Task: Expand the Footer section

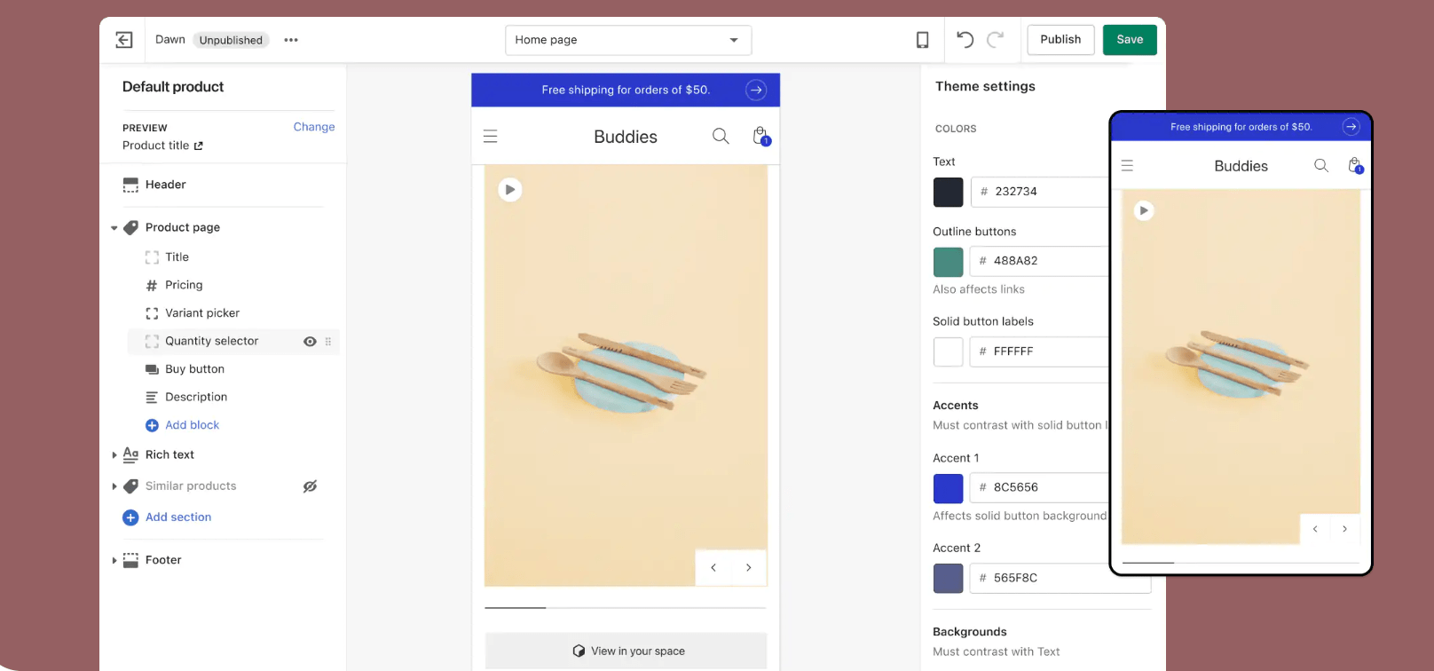Action: point(114,561)
